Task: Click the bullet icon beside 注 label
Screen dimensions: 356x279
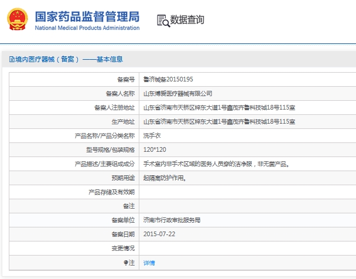Action: point(125,263)
